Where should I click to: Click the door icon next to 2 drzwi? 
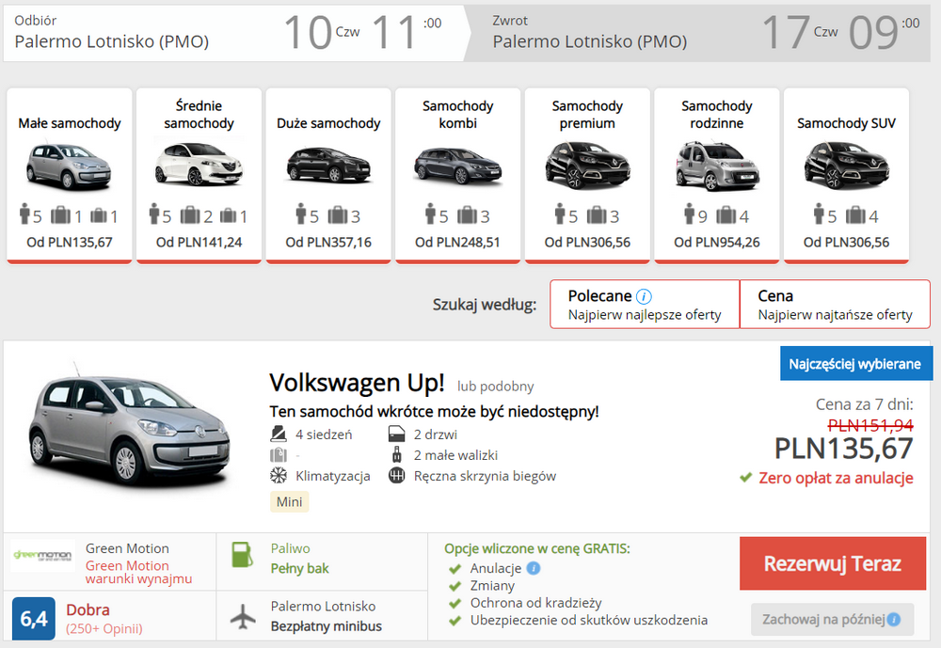point(397,434)
